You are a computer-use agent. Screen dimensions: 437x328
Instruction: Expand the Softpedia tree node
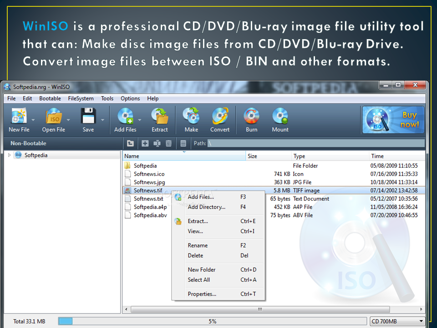coord(9,155)
